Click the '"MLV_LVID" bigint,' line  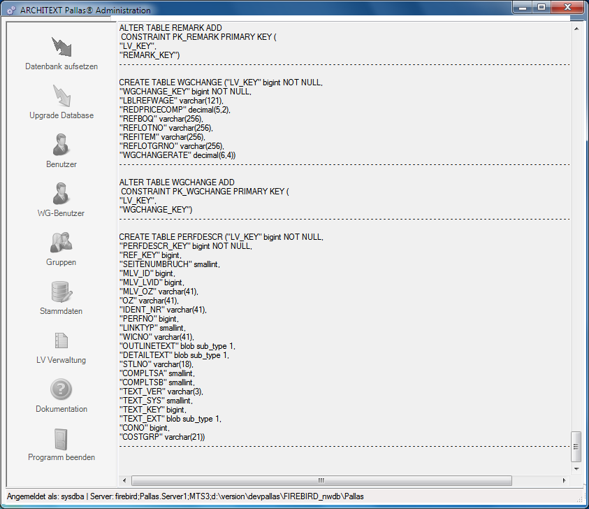pyautogui.click(x=152, y=282)
